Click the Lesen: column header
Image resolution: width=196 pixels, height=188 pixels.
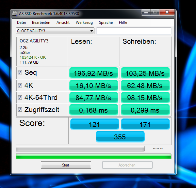click(81, 41)
